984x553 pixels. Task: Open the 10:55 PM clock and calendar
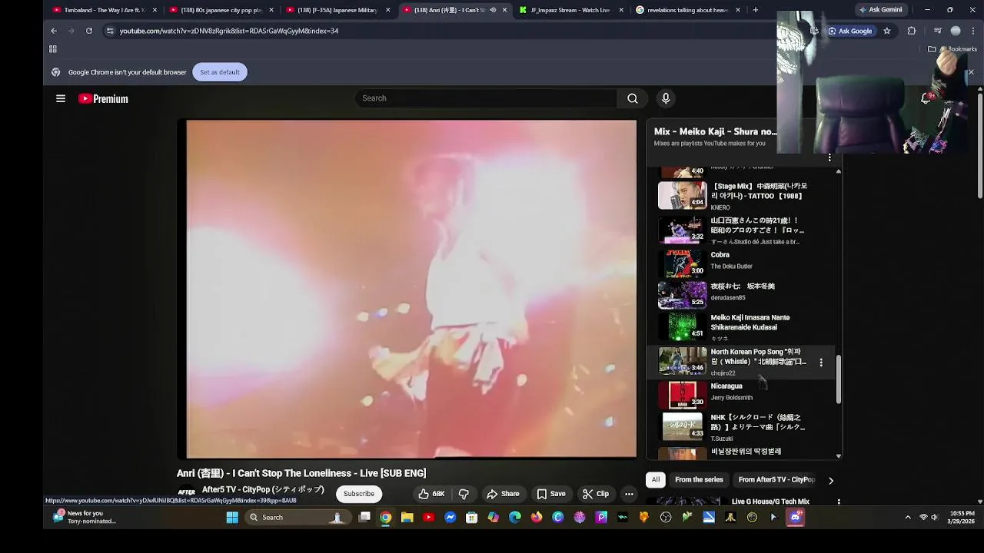[962, 518]
